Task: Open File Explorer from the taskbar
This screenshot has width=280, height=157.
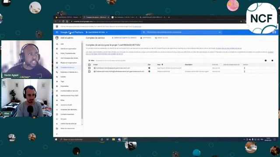Action: (113, 140)
